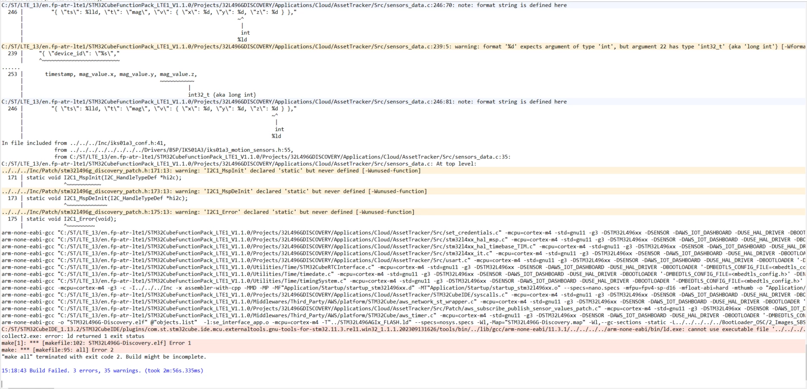Select the 'I2C1_MspDeInit' declared static warning
The image size is (807, 389).
[x=403, y=191]
